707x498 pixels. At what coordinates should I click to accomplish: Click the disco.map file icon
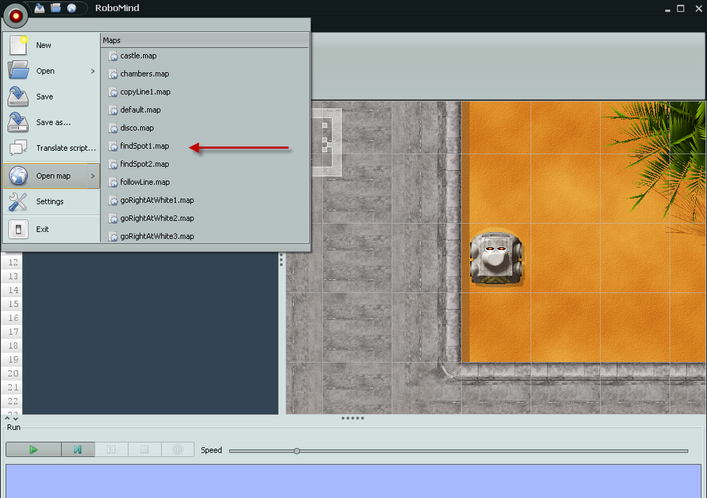pyautogui.click(x=113, y=128)
